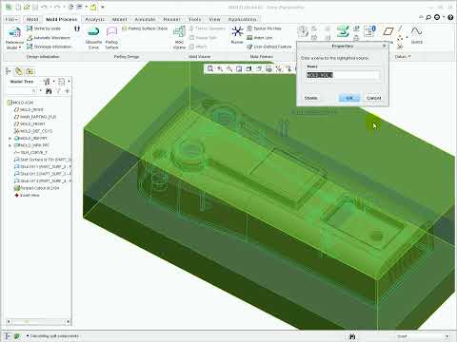The width and height of the screenshot is (457, 342).
Task: Open the Applications tab
Action: point(242,19)
